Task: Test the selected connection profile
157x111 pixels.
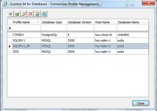Action: (x=37, y=14)
